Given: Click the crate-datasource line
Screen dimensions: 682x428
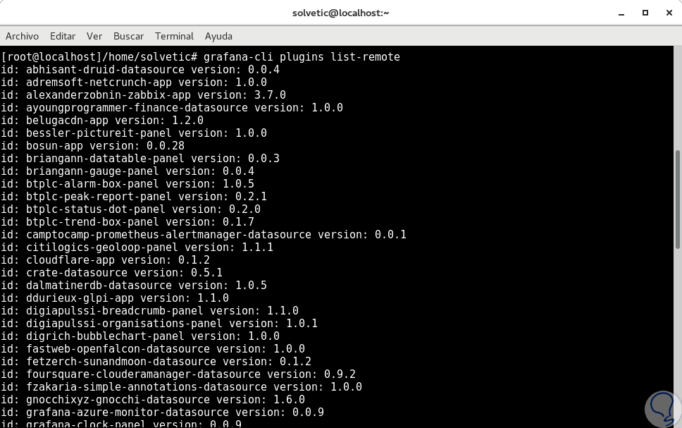Looking at the screenshot, I should [112, 273].
